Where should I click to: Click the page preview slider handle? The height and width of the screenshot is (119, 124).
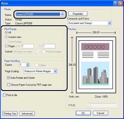click(90, 105)
